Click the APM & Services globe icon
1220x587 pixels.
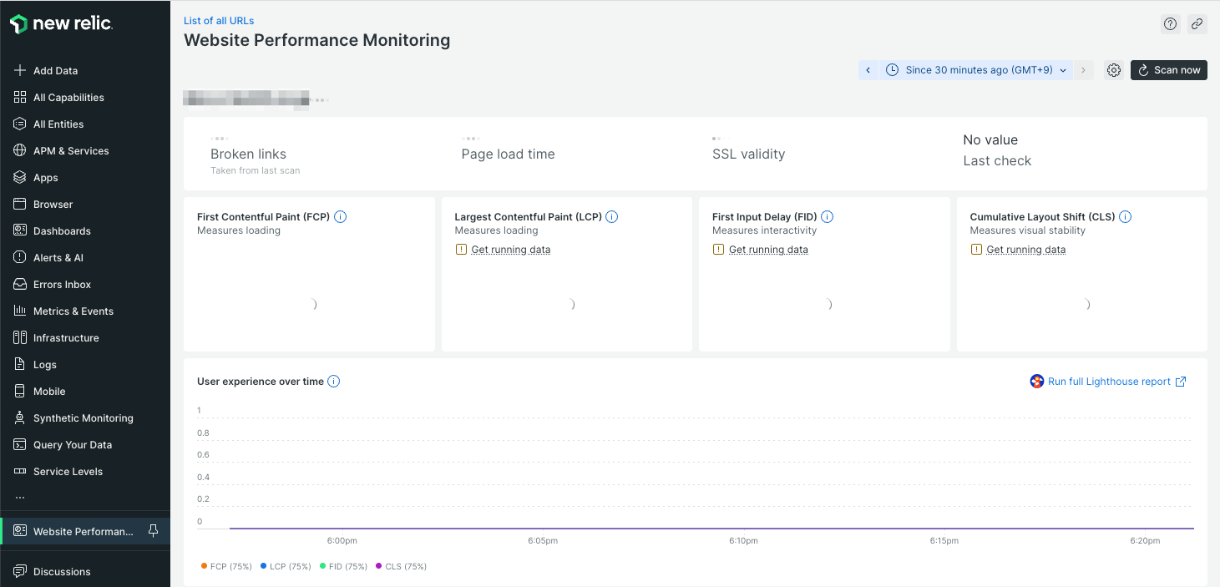(20, 151)
